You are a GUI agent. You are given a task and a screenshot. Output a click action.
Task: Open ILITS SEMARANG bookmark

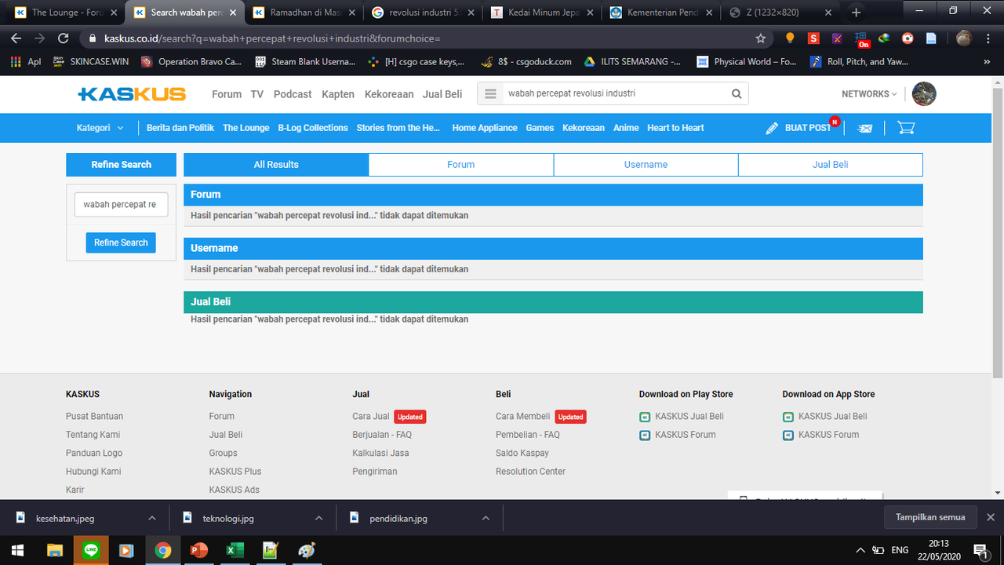pyautogui.click(x=632, y=61)
